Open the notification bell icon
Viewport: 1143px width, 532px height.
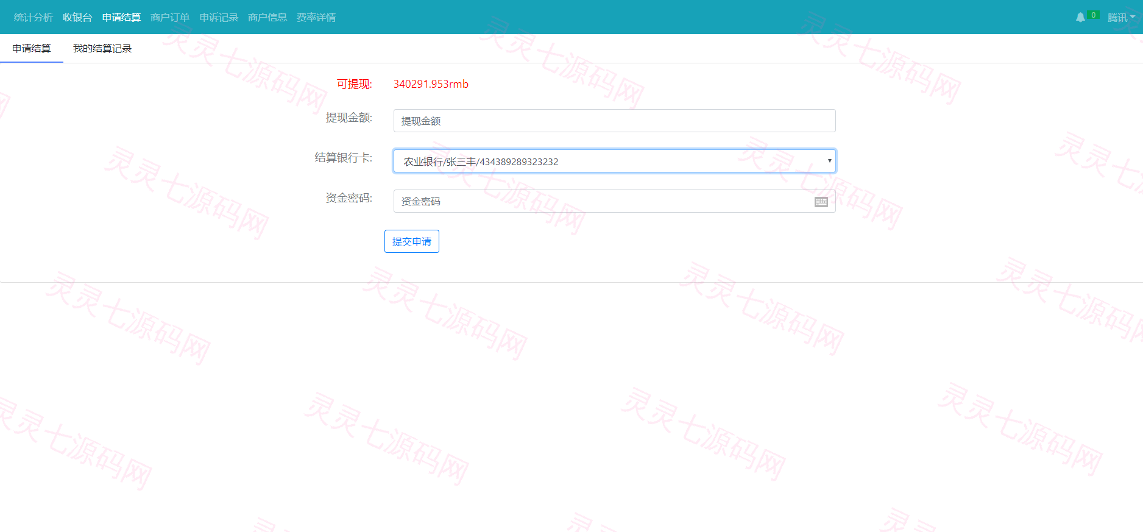click(x=1080, y=17)
